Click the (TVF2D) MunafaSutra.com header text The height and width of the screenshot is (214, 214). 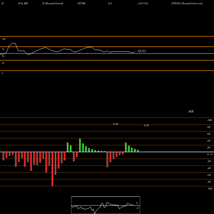click(x=187, y=3)
